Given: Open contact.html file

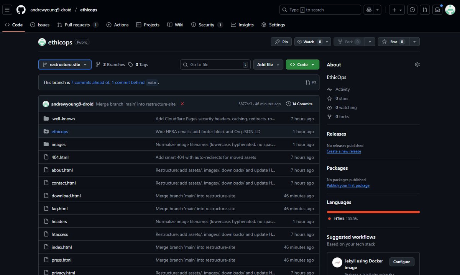Looking at the screenshot, I should pos(64,183).
